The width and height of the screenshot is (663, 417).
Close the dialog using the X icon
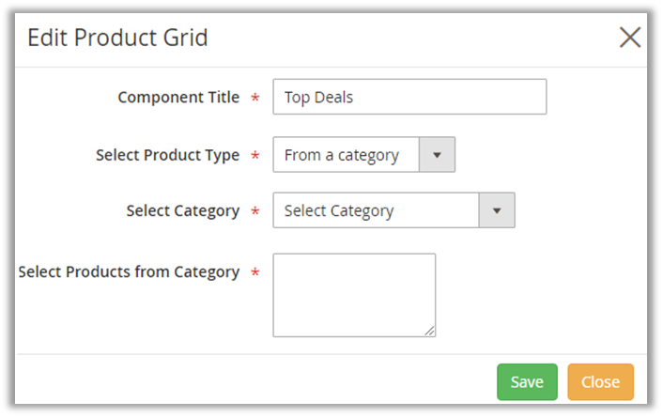(630, 38)
